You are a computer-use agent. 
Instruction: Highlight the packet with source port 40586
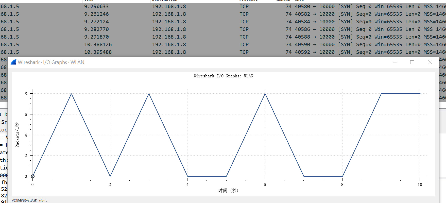click(302, 29)
